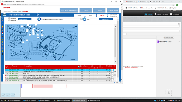
Task: Switch to the Bloc tab
Action: pos(90,16)
